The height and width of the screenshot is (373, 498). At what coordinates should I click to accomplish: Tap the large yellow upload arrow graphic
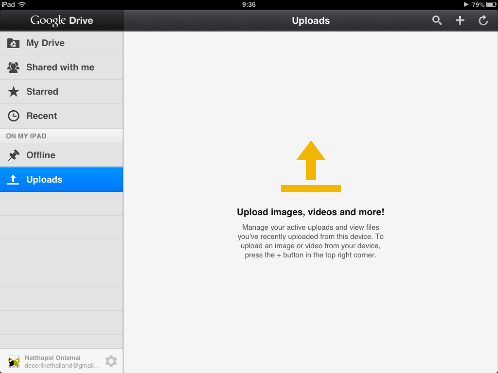point(311,167)
